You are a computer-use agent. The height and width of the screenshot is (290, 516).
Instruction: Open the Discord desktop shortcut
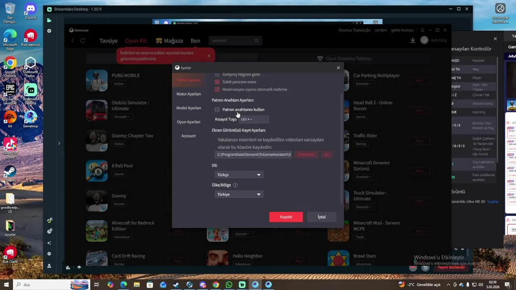point(31,11)
